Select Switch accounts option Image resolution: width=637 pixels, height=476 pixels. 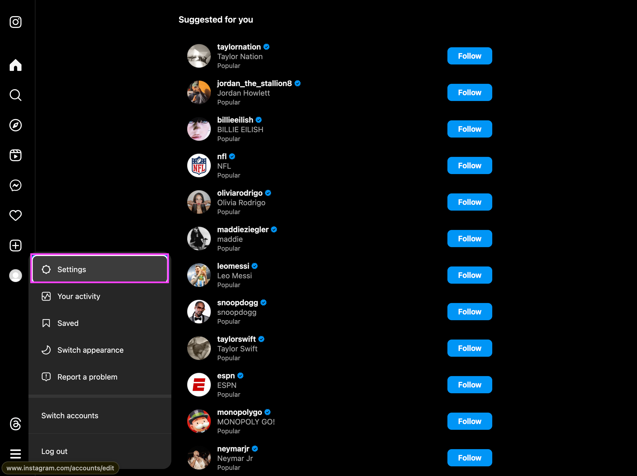100,416
